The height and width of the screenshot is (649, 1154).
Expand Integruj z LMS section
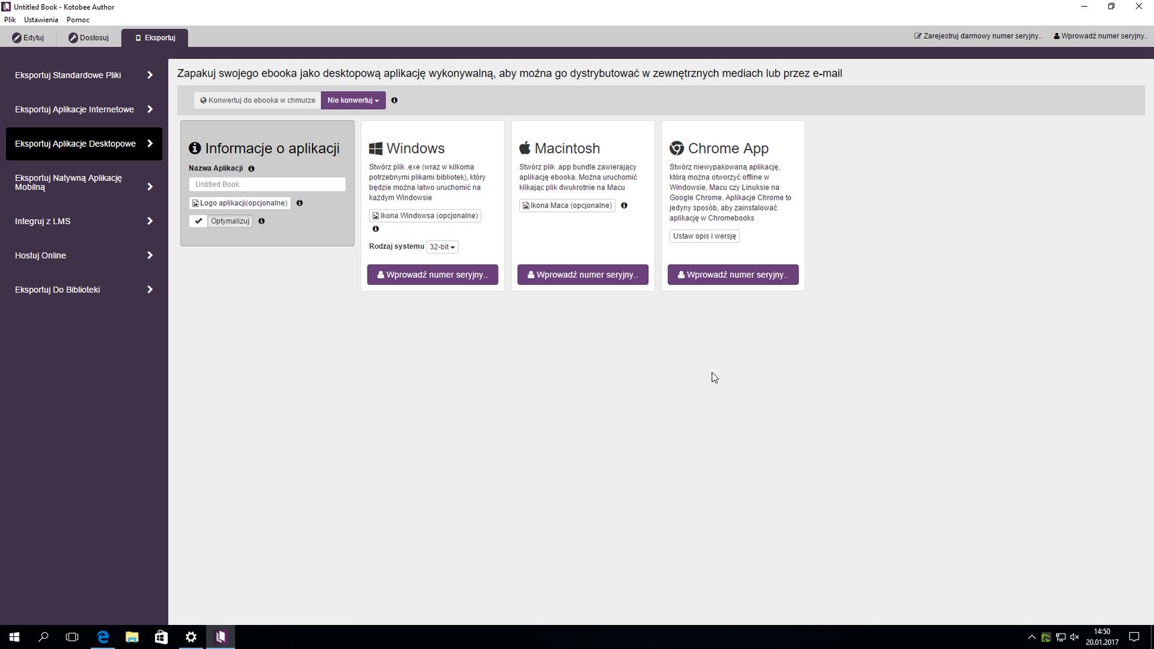click(84, 221)
